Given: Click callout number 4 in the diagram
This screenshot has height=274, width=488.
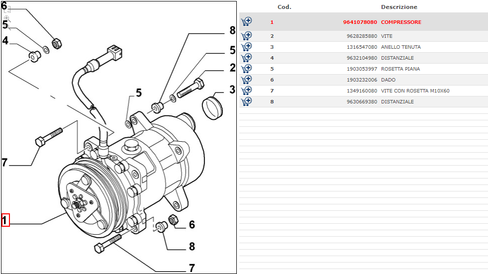Looking at the screenshot, I should click(5, 41).
